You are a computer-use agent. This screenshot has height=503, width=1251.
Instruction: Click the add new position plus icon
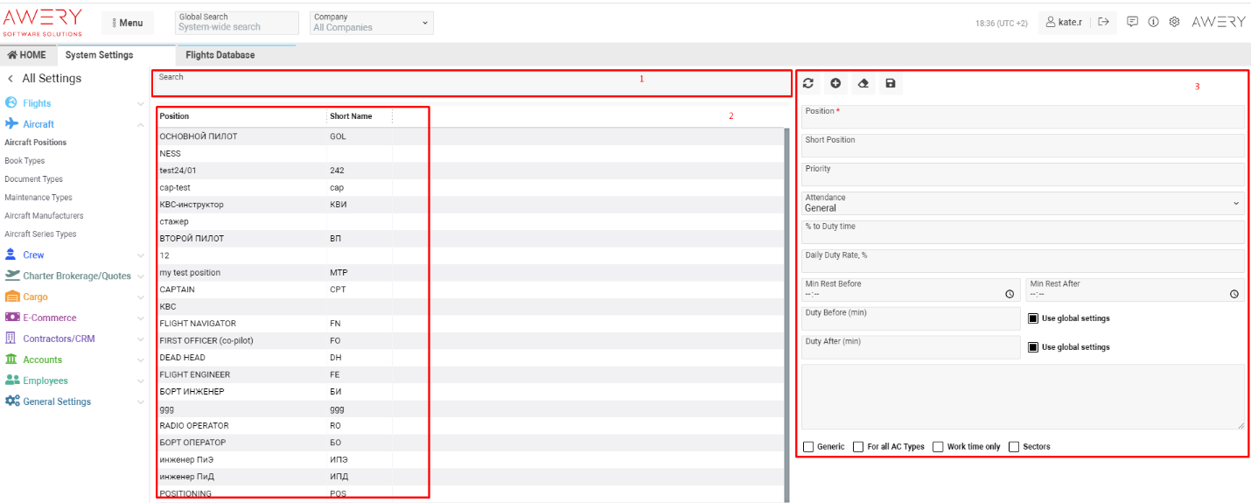tap(835, 83)
